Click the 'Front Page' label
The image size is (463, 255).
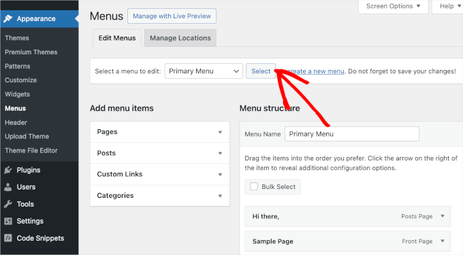click(x=417, y=241)
